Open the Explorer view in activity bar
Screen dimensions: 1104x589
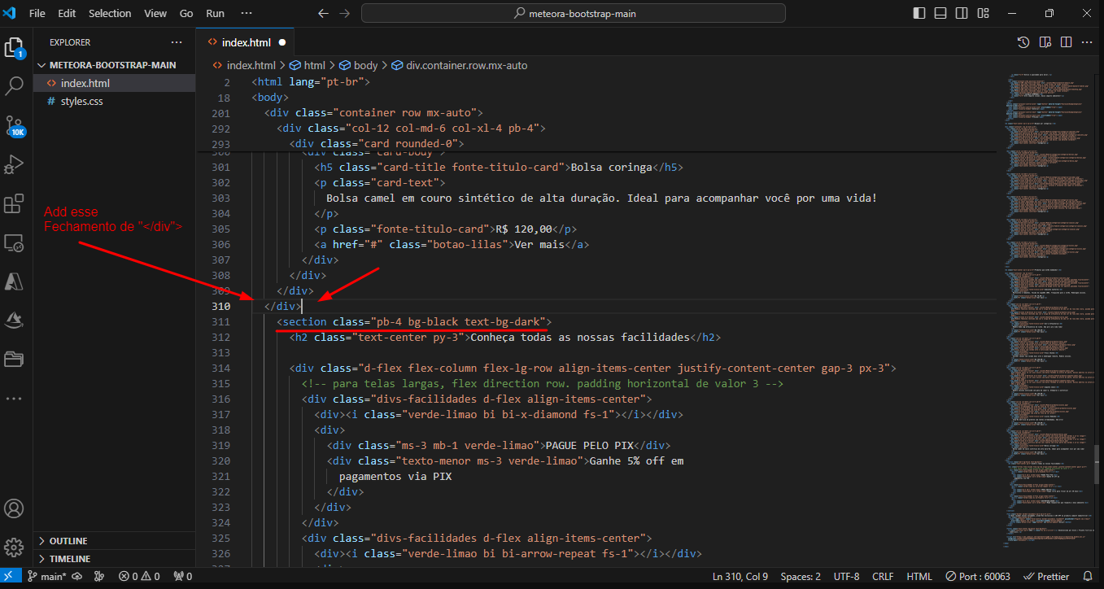pyautogui.click(x=14, y=48)
